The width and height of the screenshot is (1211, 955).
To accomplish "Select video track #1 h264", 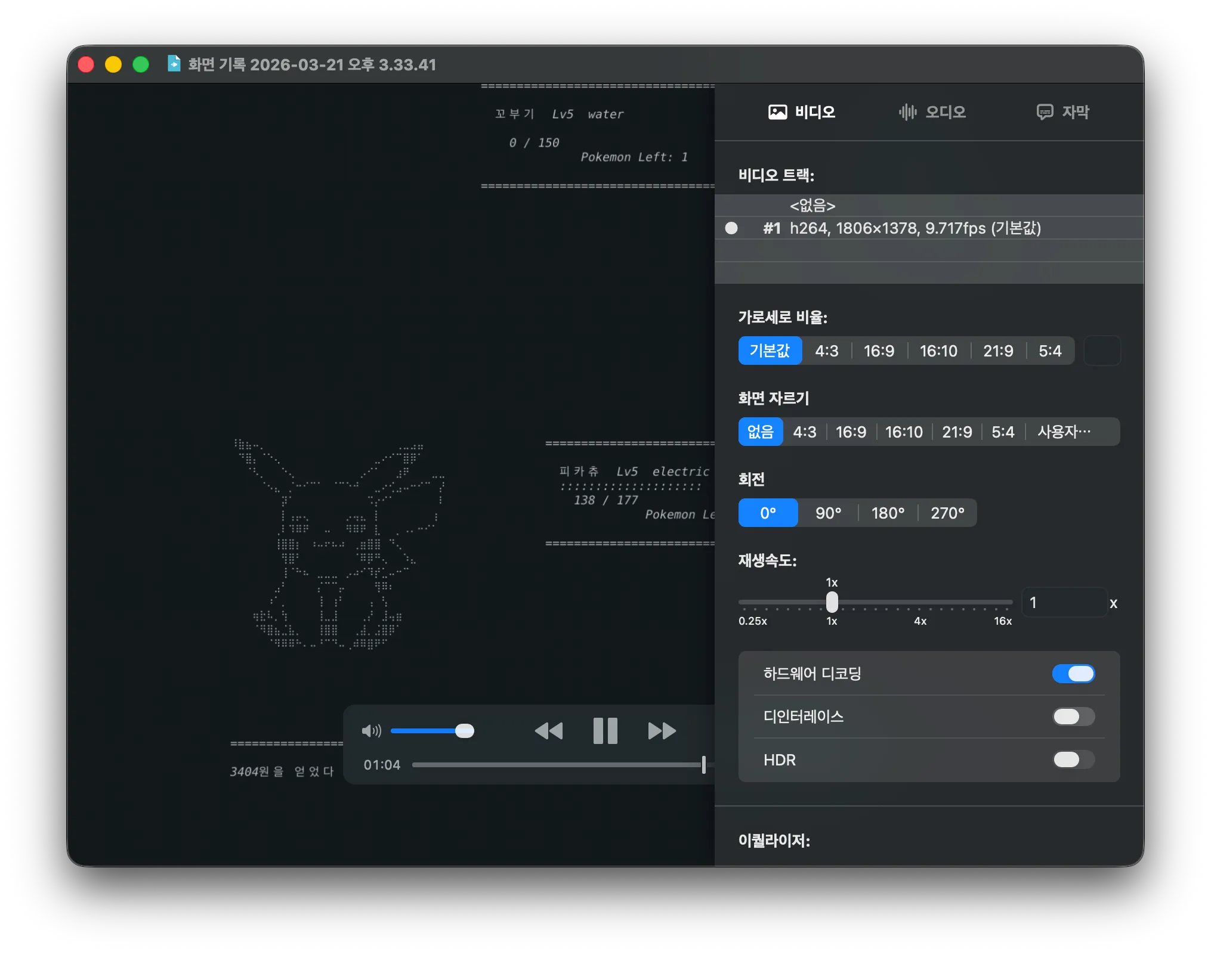I will 929,228.
